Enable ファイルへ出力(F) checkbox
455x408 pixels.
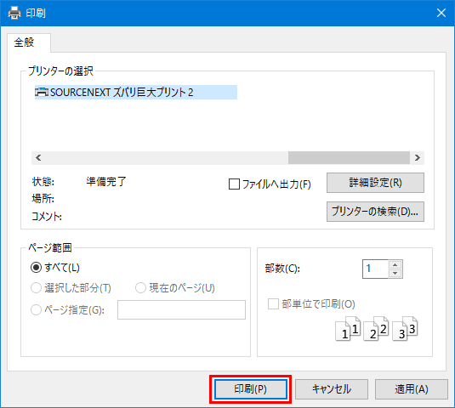(234, 184)
